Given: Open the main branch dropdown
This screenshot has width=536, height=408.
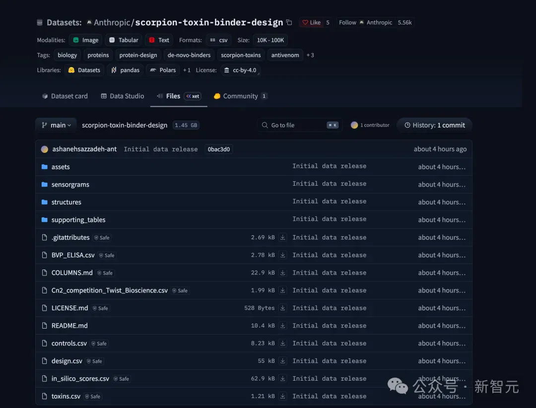Looking at the screenshot, I should click(56, 125).
